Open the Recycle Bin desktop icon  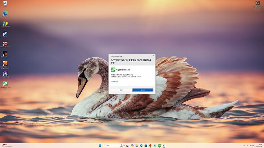[x=5, y=3]
